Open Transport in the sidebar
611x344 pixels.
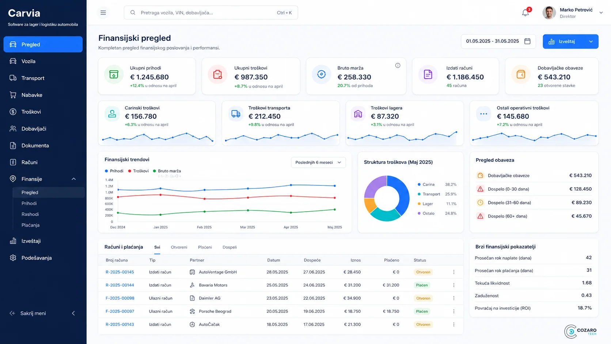pos(43,78)
